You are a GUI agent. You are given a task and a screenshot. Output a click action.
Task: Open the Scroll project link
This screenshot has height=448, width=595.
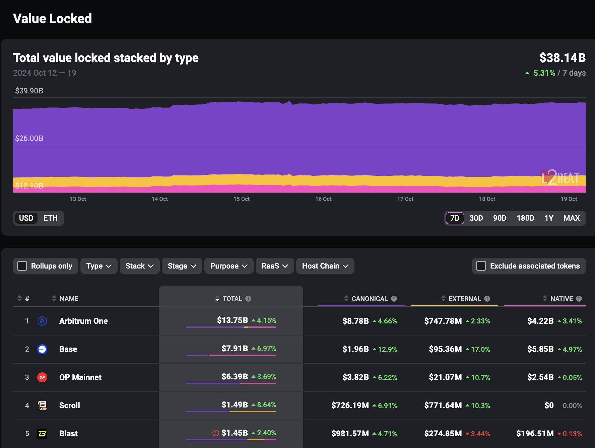[70, 405]
